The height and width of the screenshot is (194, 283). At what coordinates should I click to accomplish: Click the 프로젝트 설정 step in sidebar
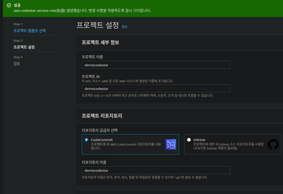click(x=24, y=47)
